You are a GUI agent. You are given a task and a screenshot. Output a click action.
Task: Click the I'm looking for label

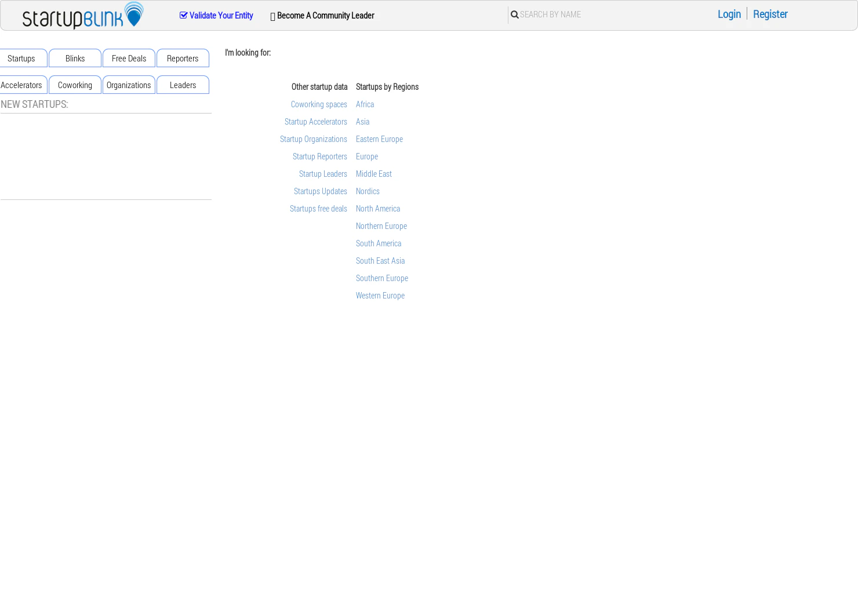248,53
